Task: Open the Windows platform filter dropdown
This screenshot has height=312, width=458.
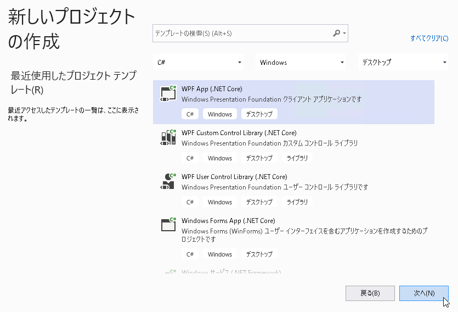Action: click(x=301, y=62)
